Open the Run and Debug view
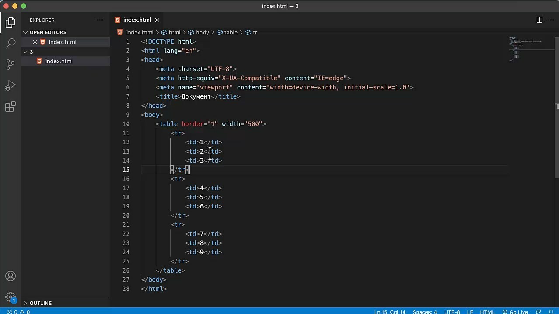The width and height of the screenshot is (559, 314). (10, 85)
